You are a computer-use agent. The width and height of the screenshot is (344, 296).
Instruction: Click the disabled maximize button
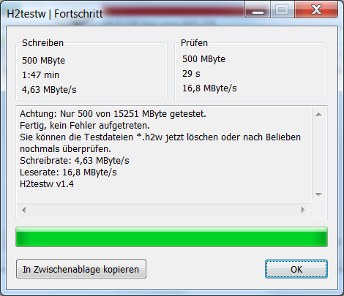pyautogui.click(x=282, y=10)
